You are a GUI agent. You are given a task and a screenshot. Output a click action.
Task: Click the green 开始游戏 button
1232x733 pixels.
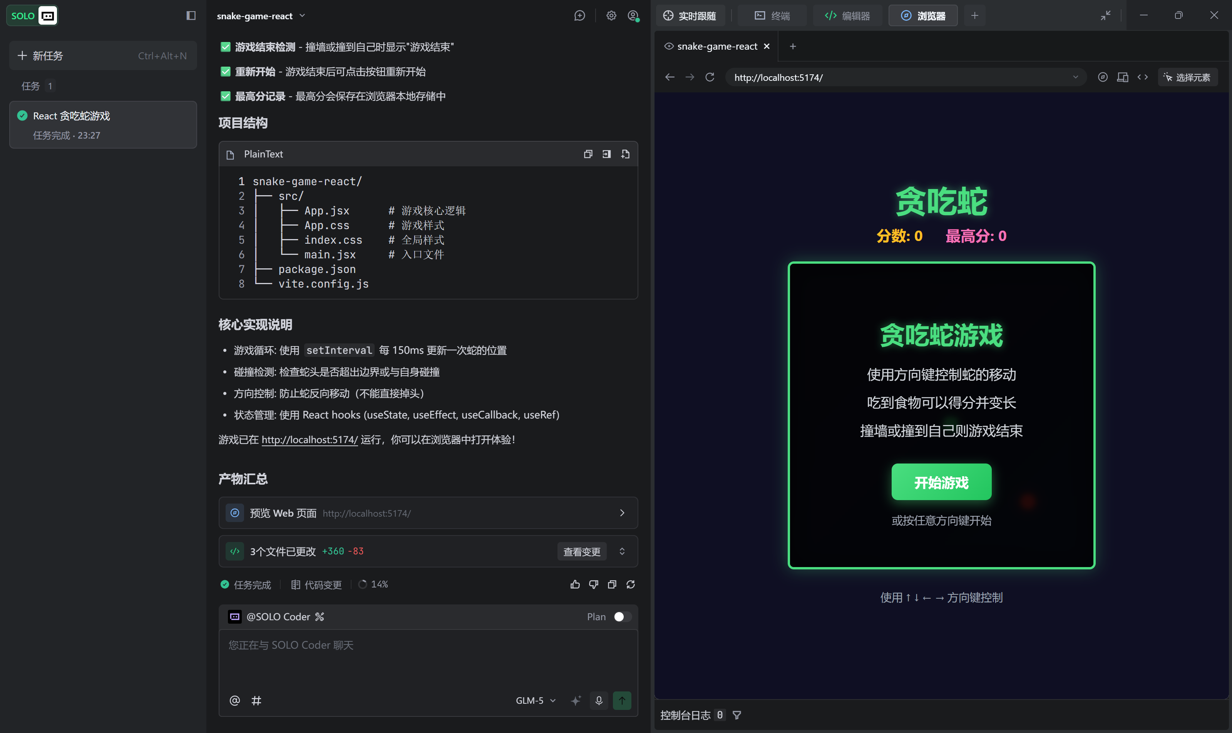point(941,482)
